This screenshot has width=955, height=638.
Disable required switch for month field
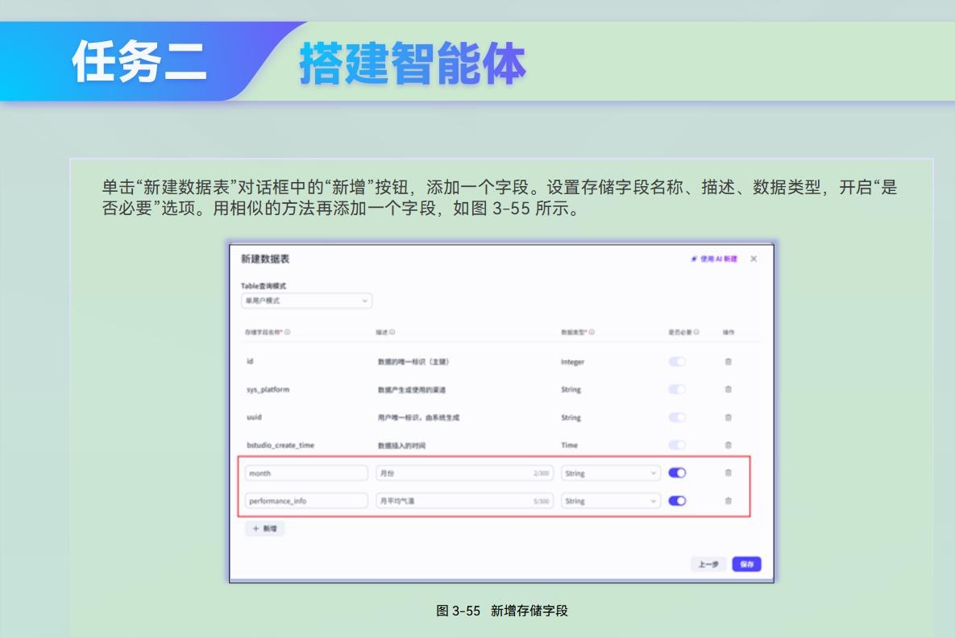(x=677, y=473)
